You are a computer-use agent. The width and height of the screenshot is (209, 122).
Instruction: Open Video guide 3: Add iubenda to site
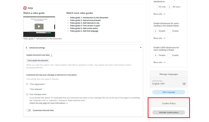click(85, 23)
